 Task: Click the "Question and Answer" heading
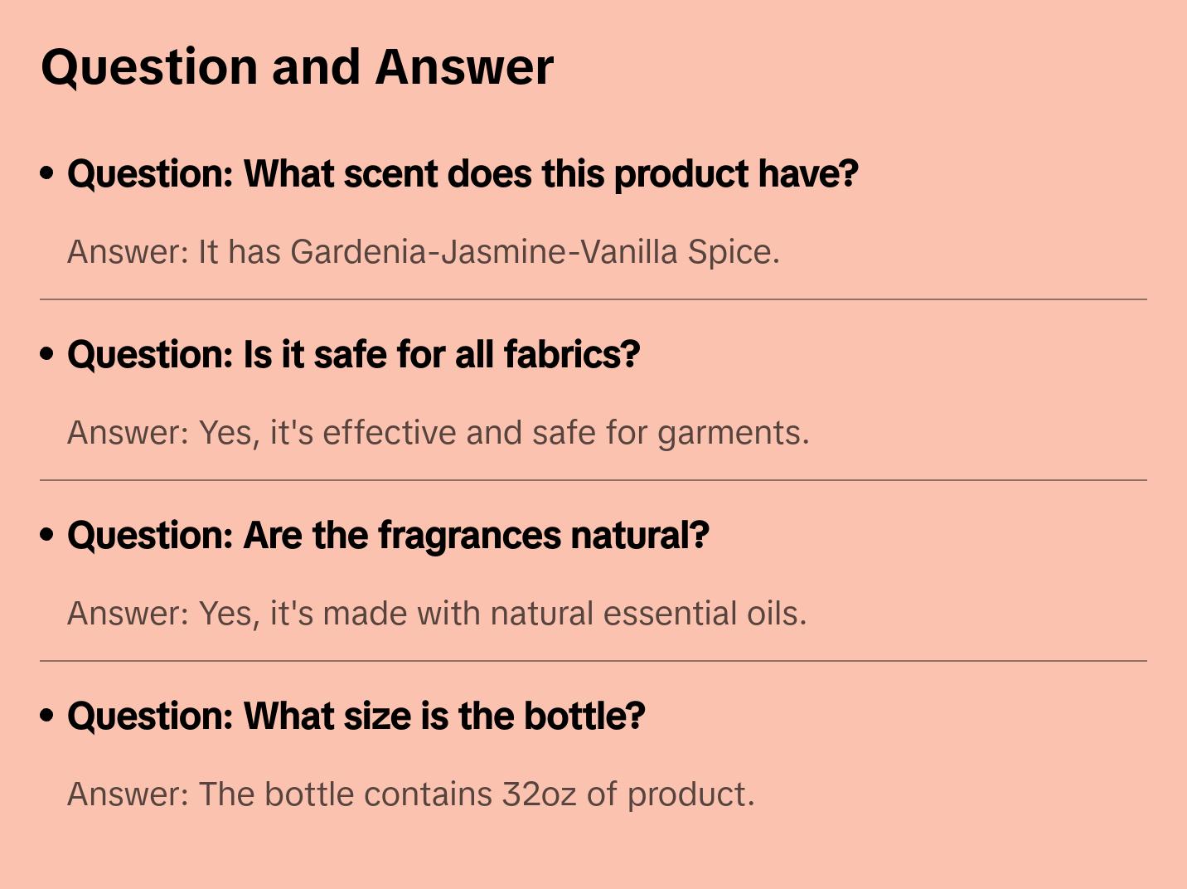click(x=297, y=67)
